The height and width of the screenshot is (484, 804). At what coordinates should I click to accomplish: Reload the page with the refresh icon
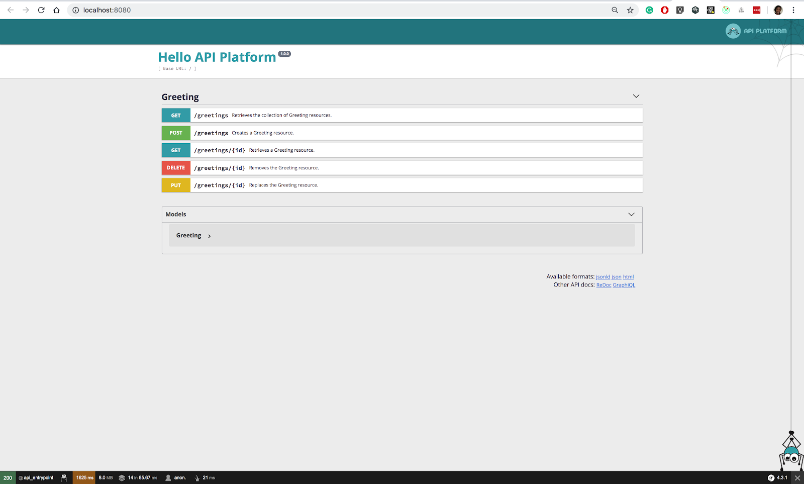41,10
